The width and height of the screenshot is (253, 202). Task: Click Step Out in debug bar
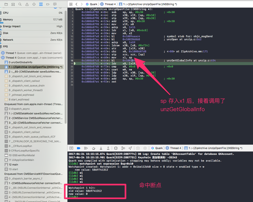(108, 148)
